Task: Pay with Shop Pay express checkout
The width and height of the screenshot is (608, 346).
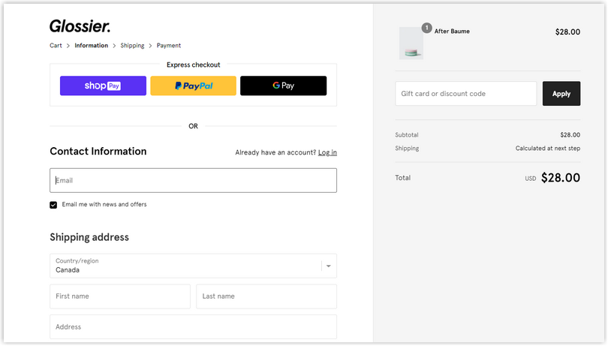Action: click(x=103, y=86)
